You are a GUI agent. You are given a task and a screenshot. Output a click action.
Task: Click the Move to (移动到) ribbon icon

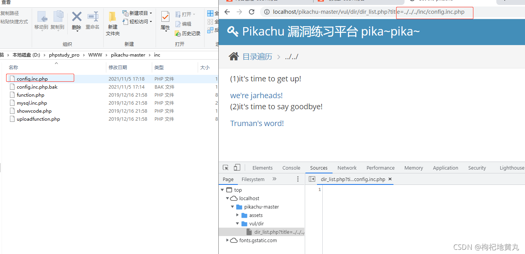pos(41,17)
